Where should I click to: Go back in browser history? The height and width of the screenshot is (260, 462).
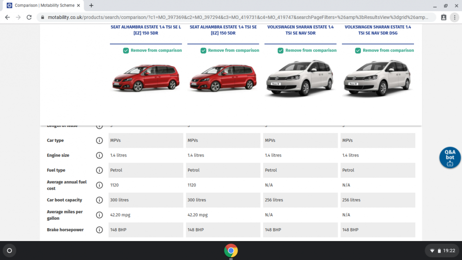click(x=7, y=18)
